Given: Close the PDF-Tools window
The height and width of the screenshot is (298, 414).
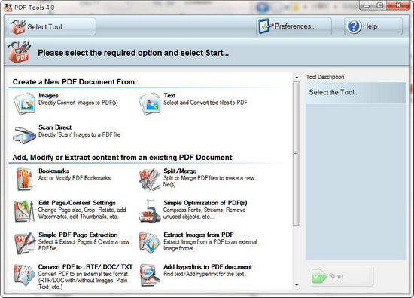Looking at the screenshot, I should [x=398, y=5].
